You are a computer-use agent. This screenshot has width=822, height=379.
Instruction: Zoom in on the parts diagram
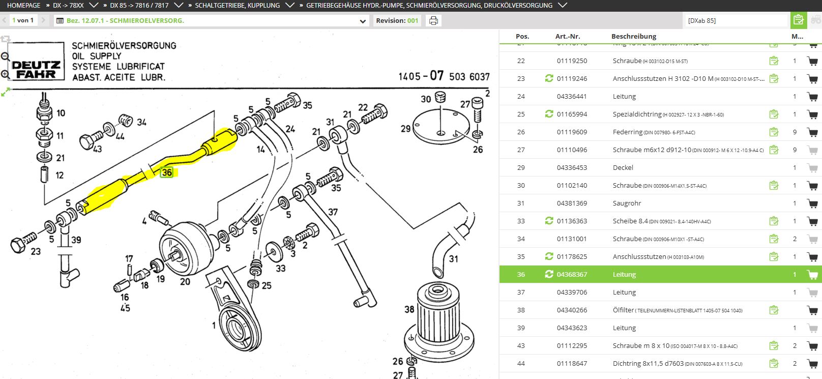[5, 75]
